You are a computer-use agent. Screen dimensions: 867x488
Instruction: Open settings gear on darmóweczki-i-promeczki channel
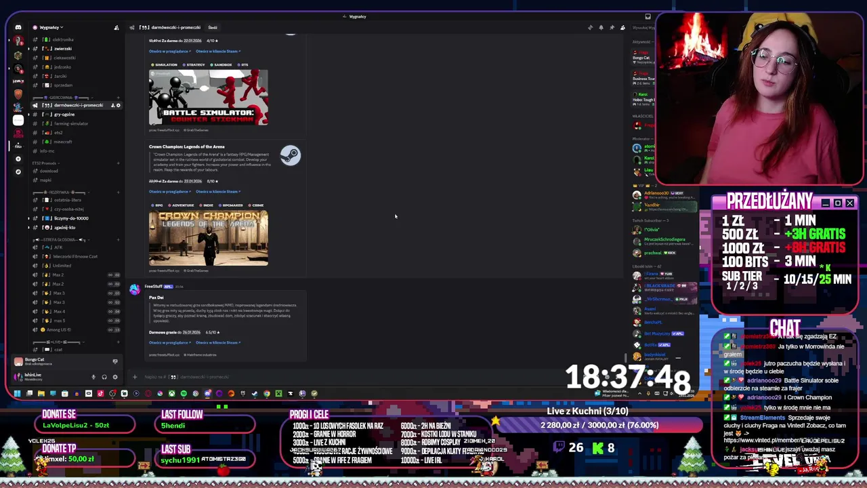(x=118, y=105)
